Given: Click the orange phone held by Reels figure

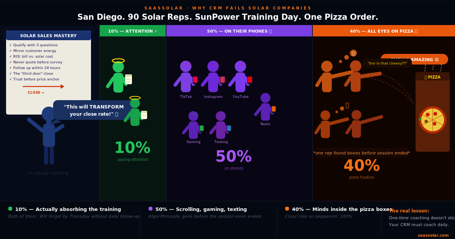Looking at the screenshot, I should tap(274, 109).
